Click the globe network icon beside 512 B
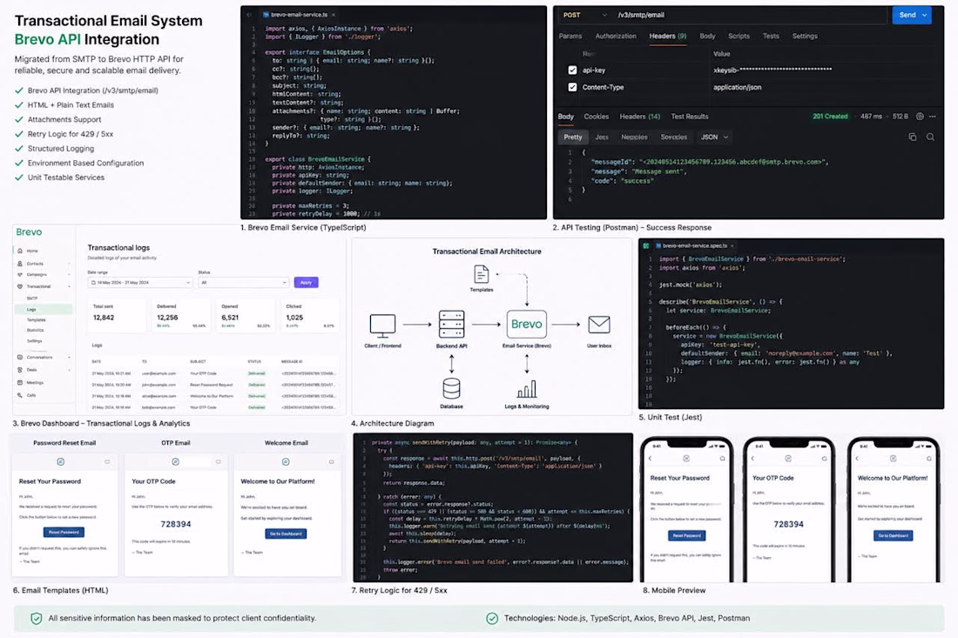This screenshot has height=638, width=958. click(920, 117)
